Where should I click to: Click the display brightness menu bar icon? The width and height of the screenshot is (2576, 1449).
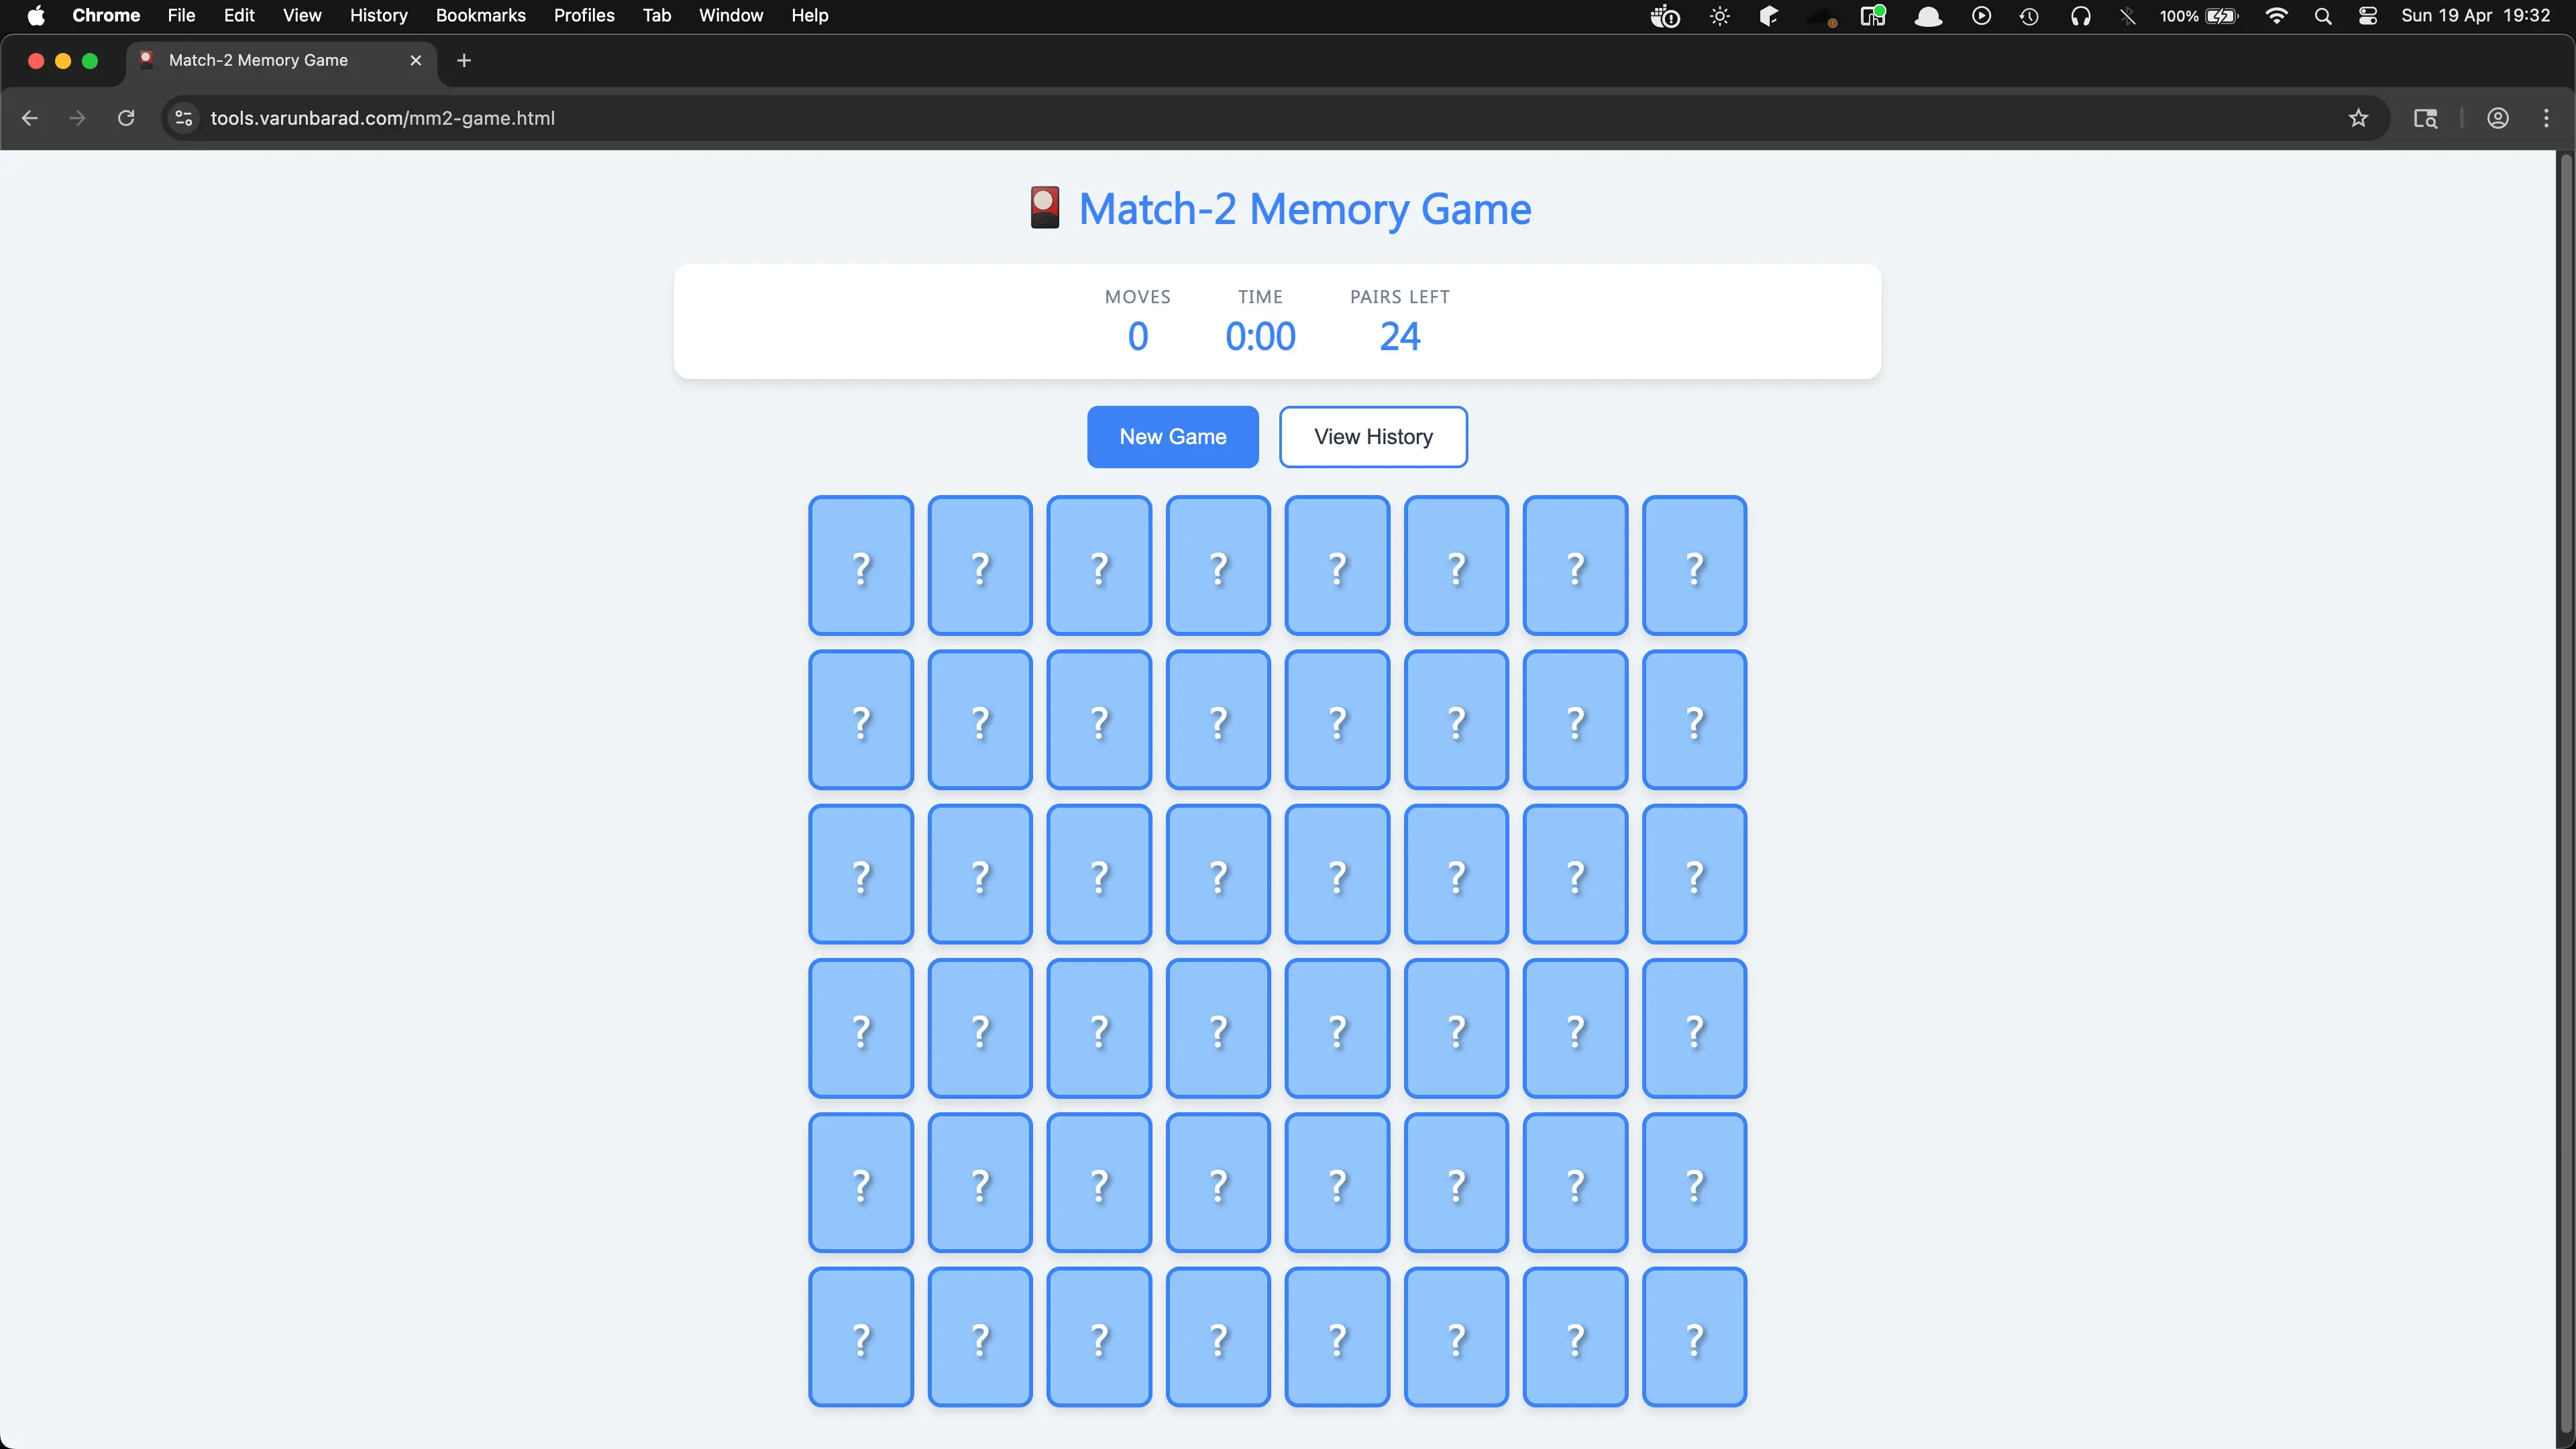[1720, 16]
